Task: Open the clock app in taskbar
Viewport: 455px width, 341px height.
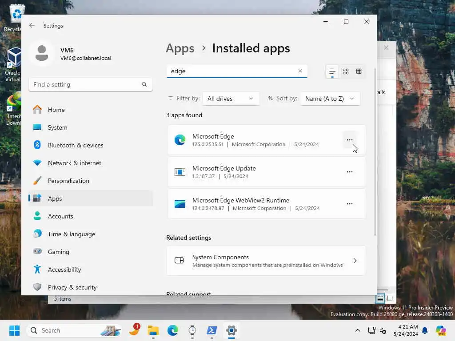Action: coord(192,330)
